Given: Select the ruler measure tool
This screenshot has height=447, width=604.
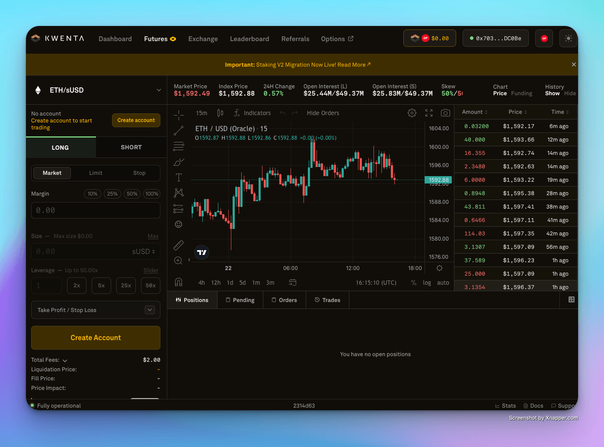Looking at the screenshot, I should [x=179, y=245].
